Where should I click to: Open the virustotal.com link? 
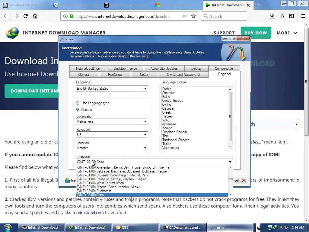coord(91,213)
